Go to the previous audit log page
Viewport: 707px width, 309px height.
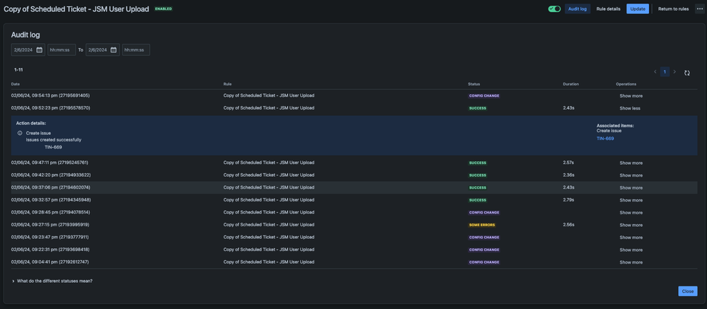pyautogui.click(x=655, y=71)
